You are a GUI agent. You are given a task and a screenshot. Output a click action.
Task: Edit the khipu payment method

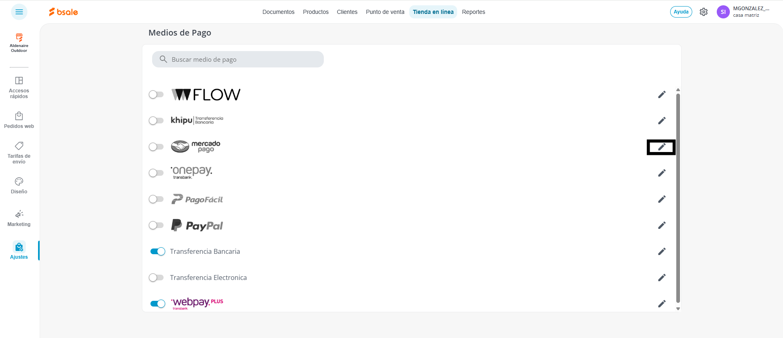[x=662, y=121]
